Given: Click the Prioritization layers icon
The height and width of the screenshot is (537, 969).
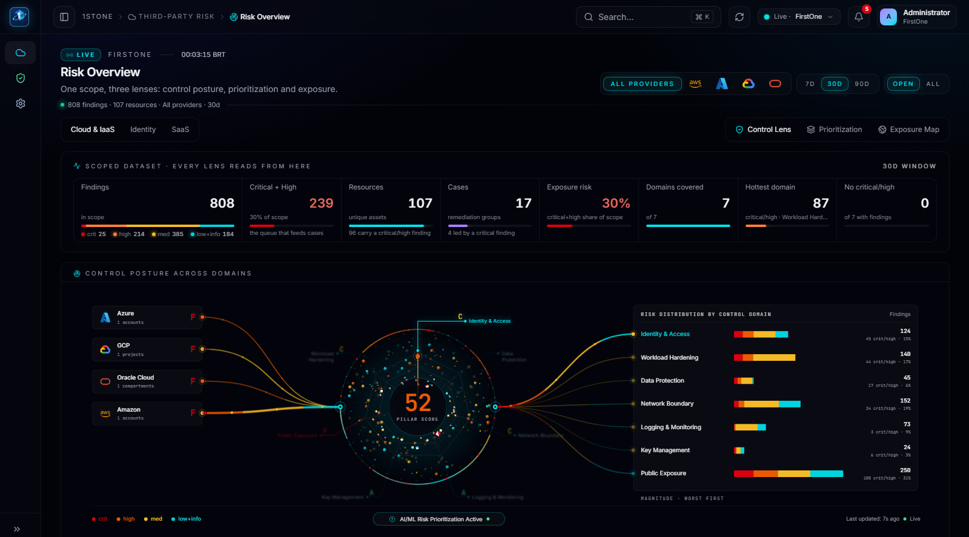Looking at the screenshot, I should (x=811, y=130).
